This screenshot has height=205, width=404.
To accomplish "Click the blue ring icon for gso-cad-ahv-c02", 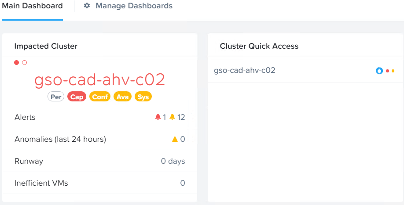I will (x=379, y=71).
